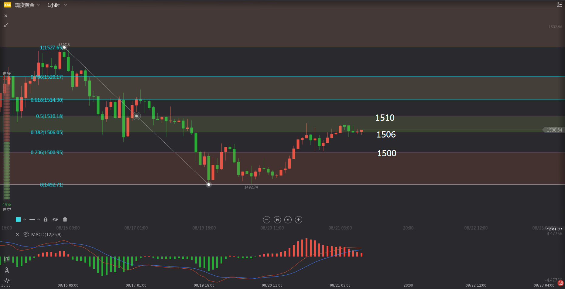Select the Fibonacci top anchor point at 1527.65

tap(64, 47)
